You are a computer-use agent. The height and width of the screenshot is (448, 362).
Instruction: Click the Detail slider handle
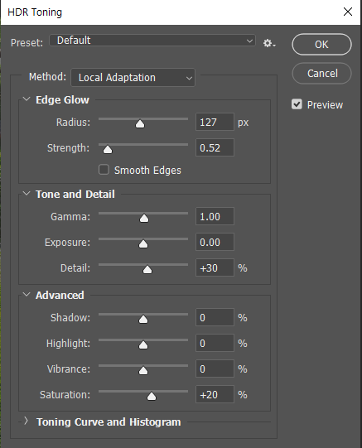pos(147,269)
